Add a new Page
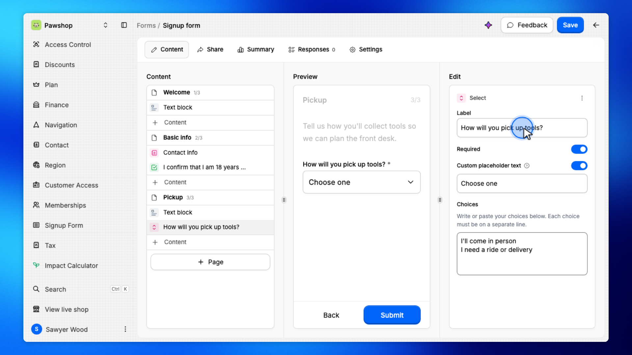Viewport: 632px width, 355px height. point(210,262)
